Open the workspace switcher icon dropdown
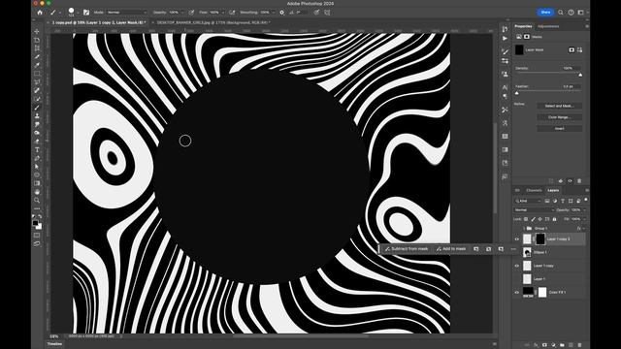 [x=581, y=13]
